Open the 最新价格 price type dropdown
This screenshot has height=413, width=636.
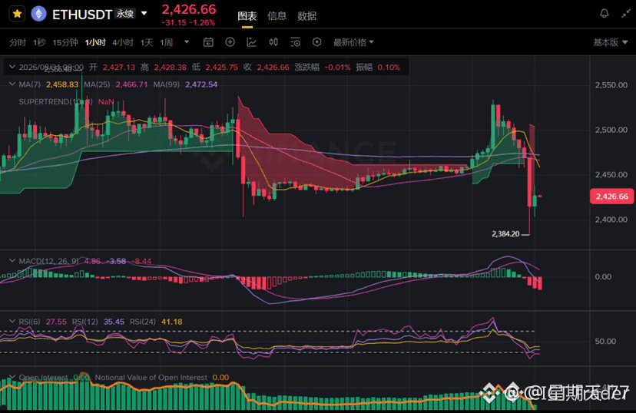[x=353, y=42]
